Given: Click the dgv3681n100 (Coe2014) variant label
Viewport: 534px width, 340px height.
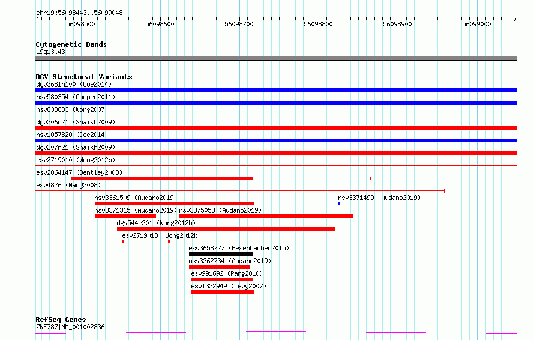Looking at the screenshot, I should [x=74, y=84].
